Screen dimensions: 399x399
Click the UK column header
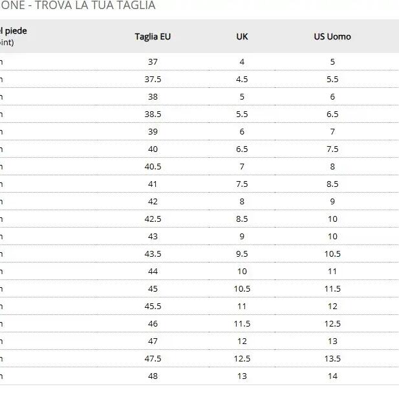point(242,37)
